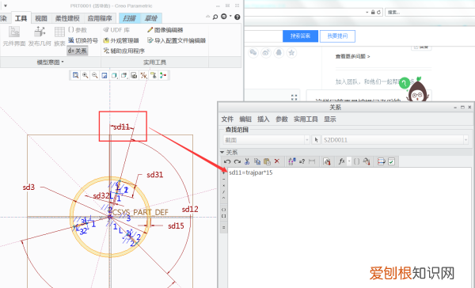Click the star favorite icon in browser
Image resolution: width=475 pixels, height=288 pixels.
291,53
